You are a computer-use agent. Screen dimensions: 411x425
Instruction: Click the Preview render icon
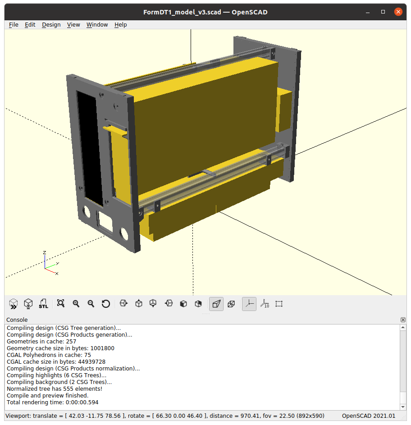(13, 304)
